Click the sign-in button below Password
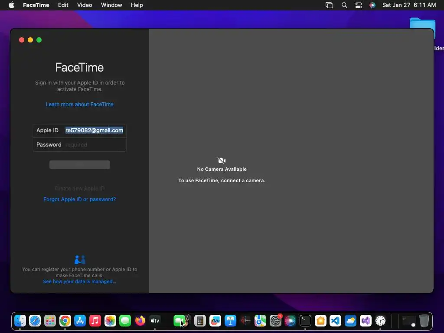This screenshot has width=444, height=333. 80,165
